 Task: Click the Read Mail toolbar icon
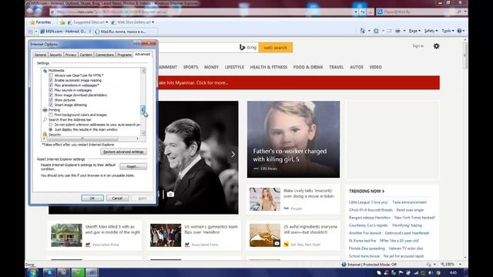(389, 31)
